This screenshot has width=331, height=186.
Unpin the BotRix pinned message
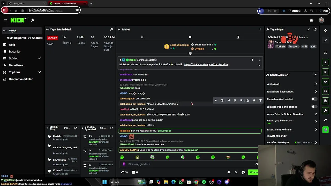click(x=252, y=60)
